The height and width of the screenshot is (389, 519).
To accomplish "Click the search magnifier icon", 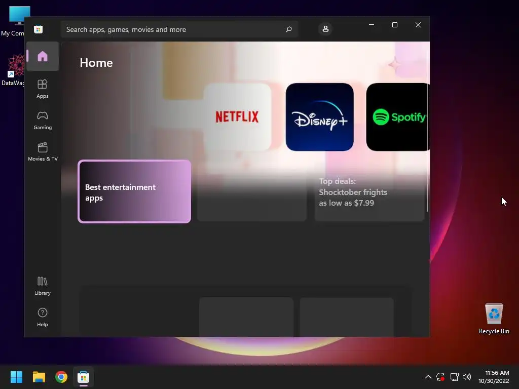I will tap(288, 29).
